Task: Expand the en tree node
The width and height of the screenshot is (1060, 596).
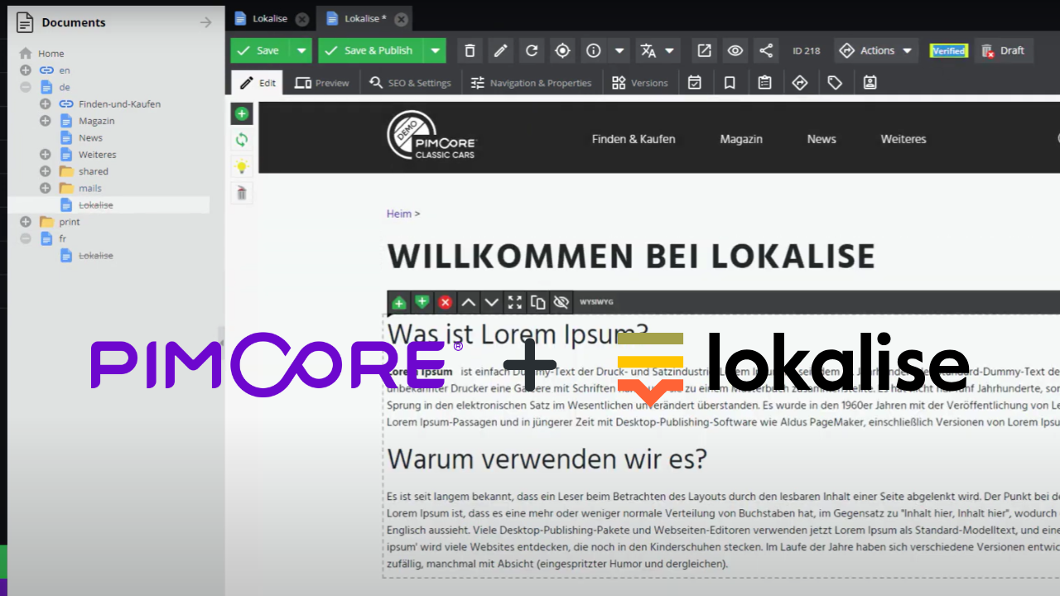Action: (26, 70)
